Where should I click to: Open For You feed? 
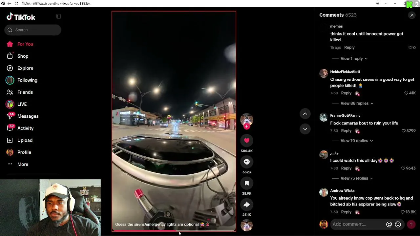coord(25,44)
